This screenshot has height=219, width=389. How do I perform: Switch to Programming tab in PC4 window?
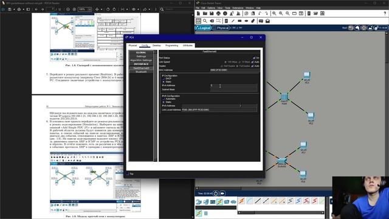pos(171,46)
